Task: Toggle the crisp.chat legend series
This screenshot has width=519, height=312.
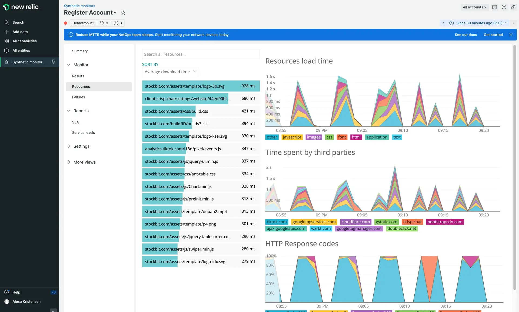Action: [412, 222]
